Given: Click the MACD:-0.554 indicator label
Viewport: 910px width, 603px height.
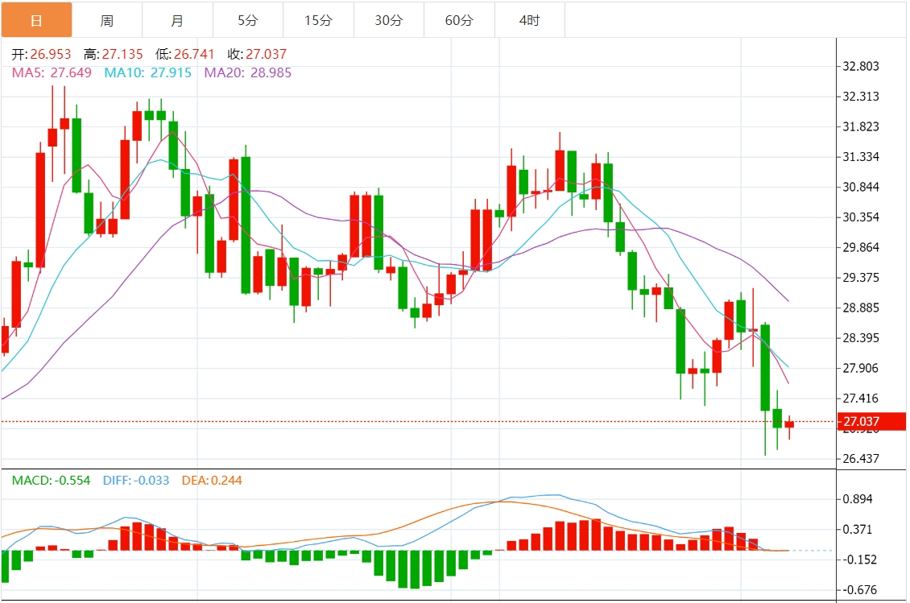Looking at the screenshot, I should tap(51, 481).
